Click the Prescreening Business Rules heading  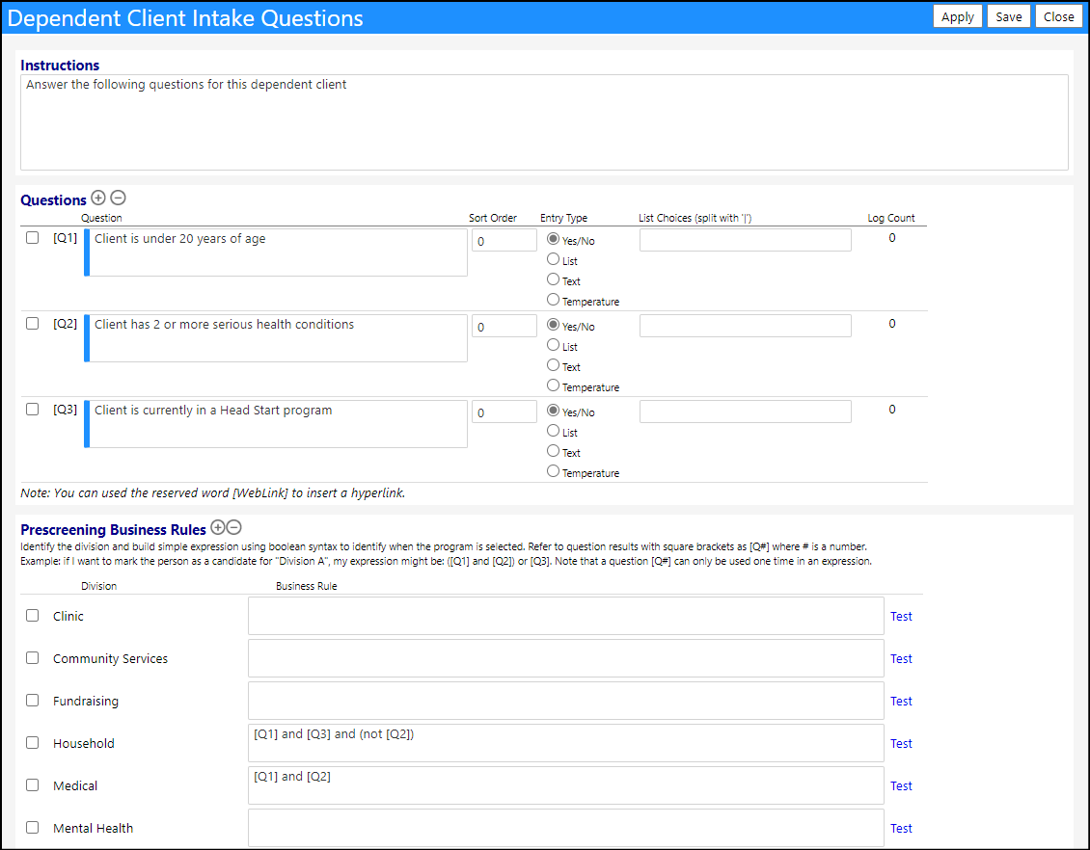point(113,530)
